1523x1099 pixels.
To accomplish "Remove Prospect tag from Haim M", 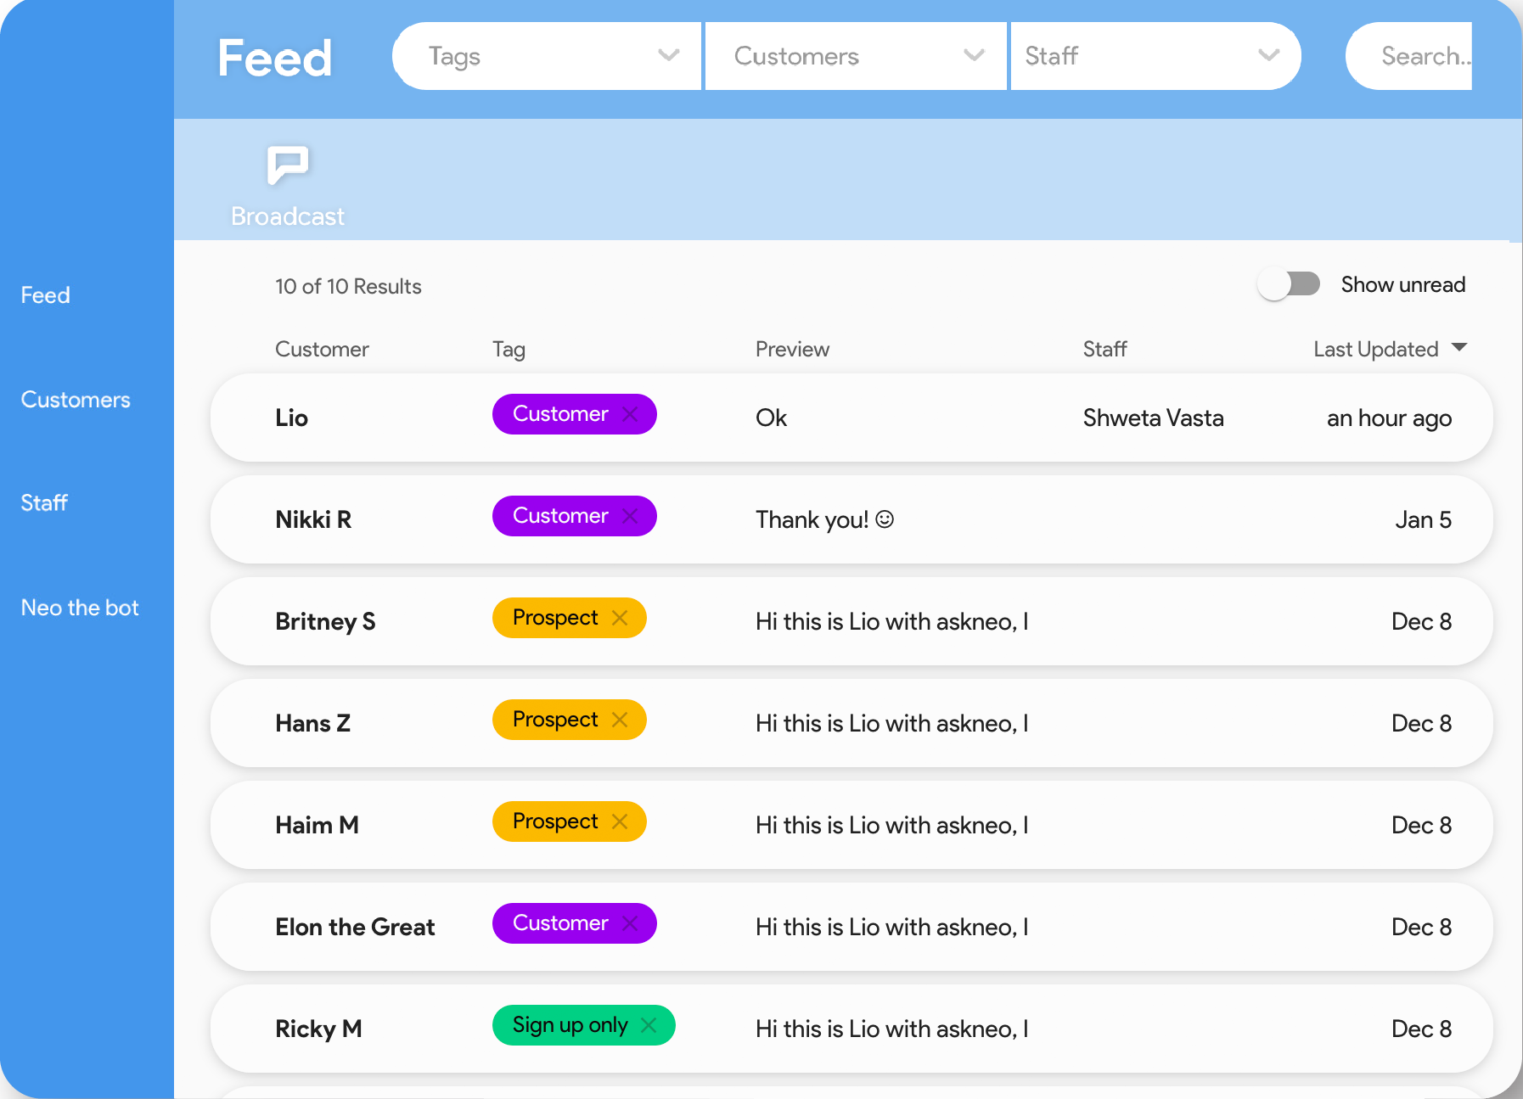I will pyautogui.click(x=620, y=821).
